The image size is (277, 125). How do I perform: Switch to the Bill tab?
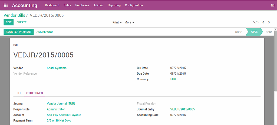pos(18,93)
